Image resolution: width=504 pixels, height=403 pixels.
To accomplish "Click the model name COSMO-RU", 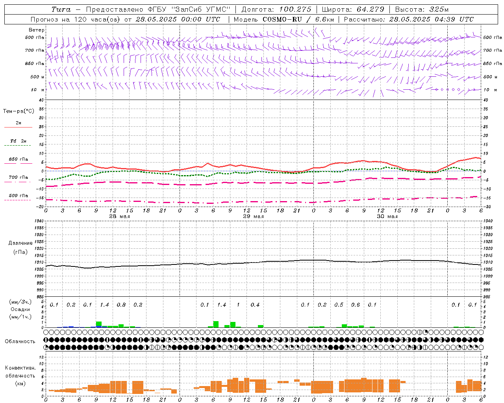I will 282,19.
